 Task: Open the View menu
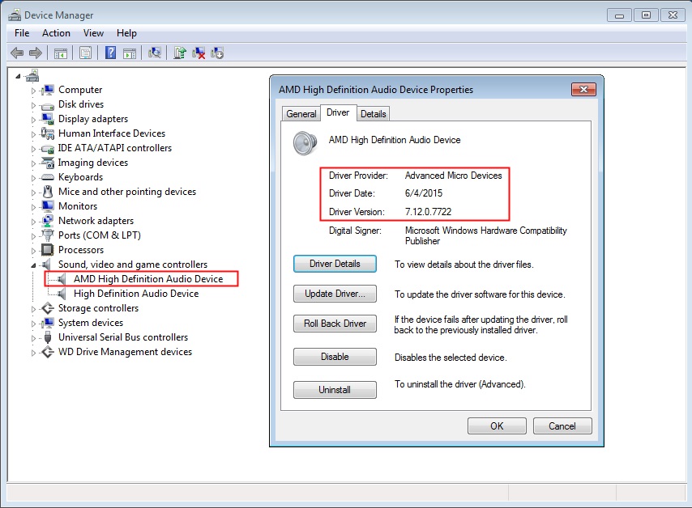pos(93,33)
